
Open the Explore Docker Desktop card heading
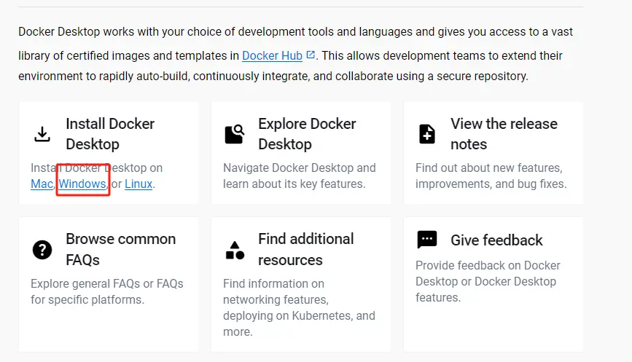(x=307, y=134)
